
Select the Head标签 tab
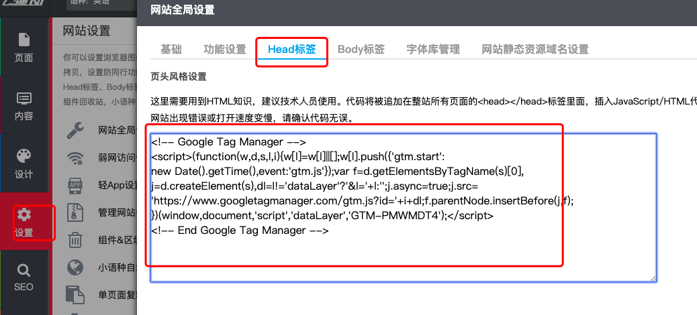pos(291,49)
